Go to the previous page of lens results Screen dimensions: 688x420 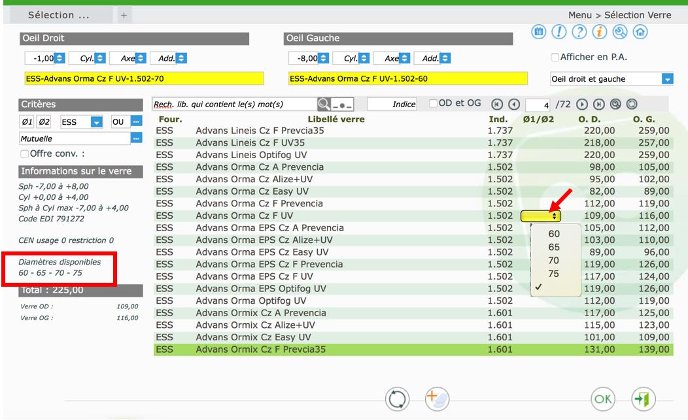(x=514, y=105)
